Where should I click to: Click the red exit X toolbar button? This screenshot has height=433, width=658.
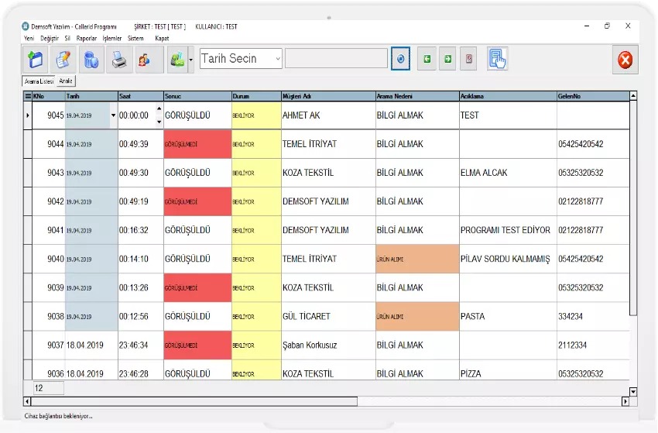click(x=625, y=60)
